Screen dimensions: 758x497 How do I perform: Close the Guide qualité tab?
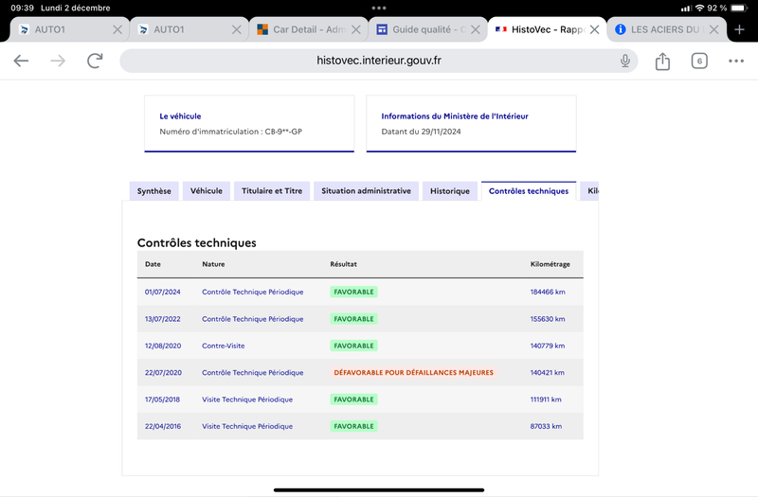click(x=476, y=29)
